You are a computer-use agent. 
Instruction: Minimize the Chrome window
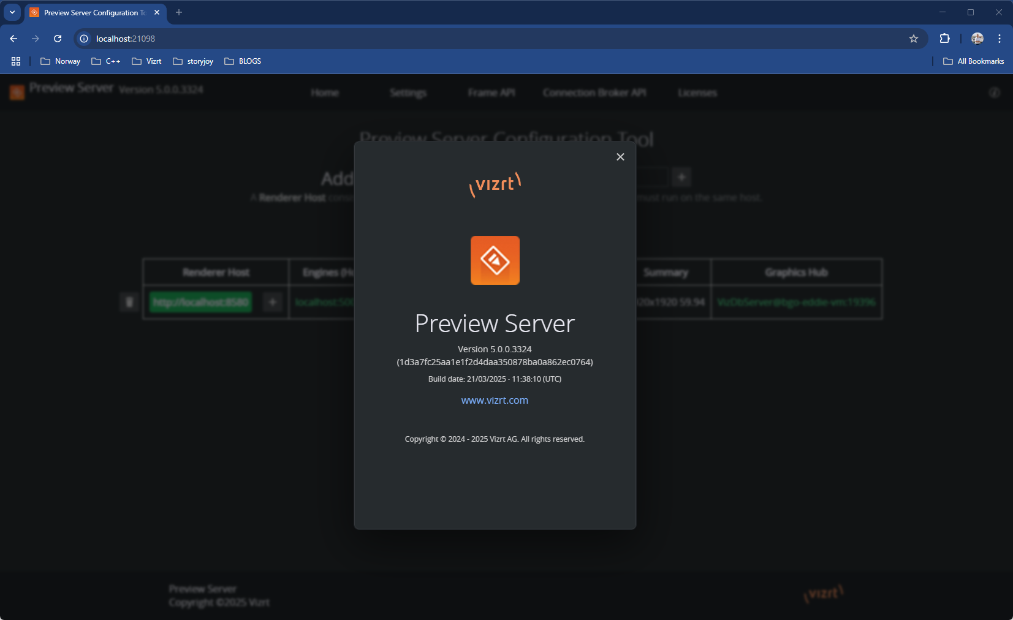click(x=943, y=12)
